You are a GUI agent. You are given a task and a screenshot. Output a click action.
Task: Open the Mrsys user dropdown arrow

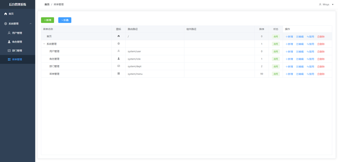click(x=333, y=5)
